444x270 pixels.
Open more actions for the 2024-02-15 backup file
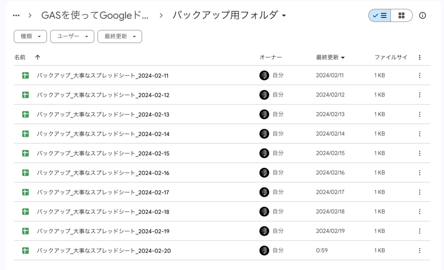click(419, 153)
